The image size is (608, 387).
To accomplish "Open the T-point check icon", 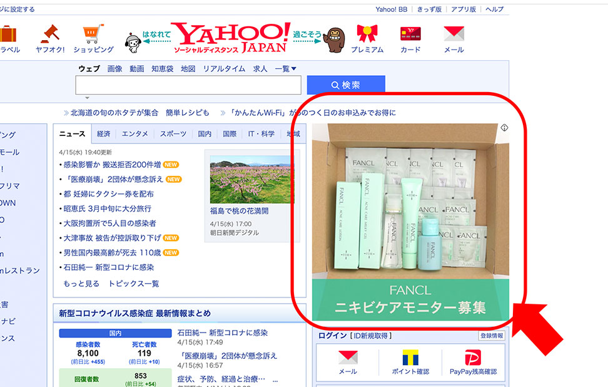I will point(410,358).
